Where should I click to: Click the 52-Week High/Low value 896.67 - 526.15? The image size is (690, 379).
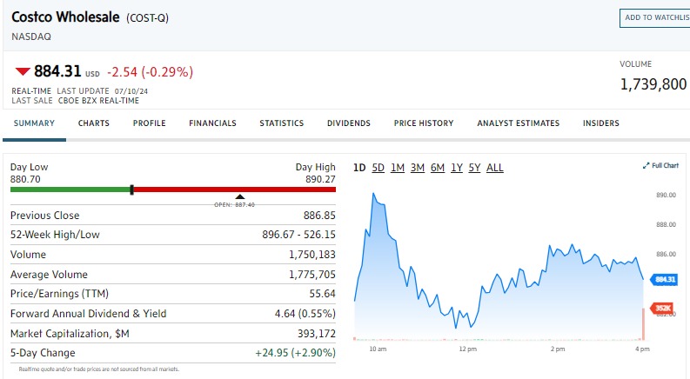298,235
